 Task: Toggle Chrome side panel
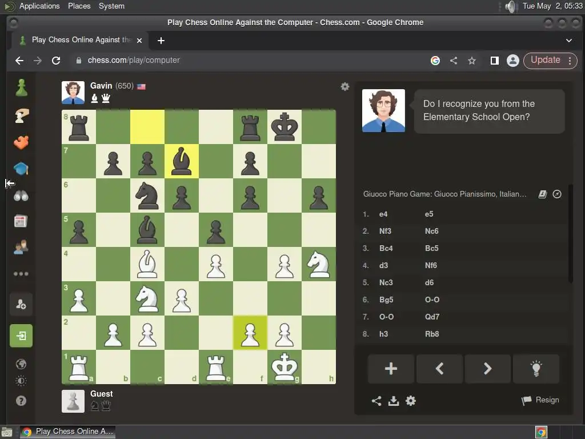pos(495,61)
